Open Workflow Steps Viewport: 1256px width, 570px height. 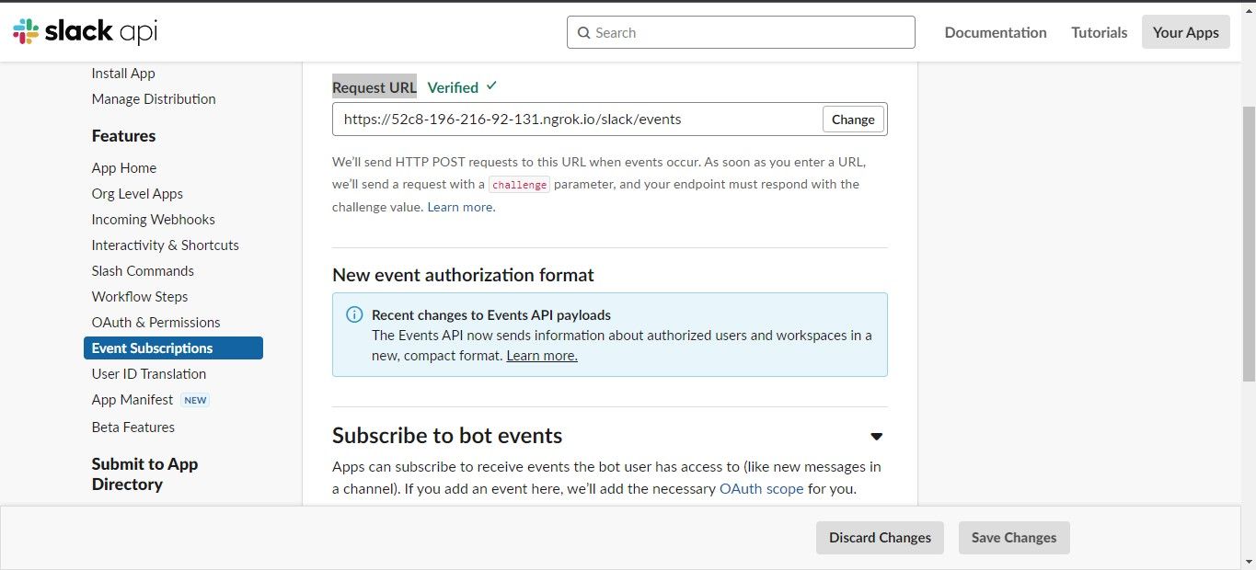click(x=139, y=296)
